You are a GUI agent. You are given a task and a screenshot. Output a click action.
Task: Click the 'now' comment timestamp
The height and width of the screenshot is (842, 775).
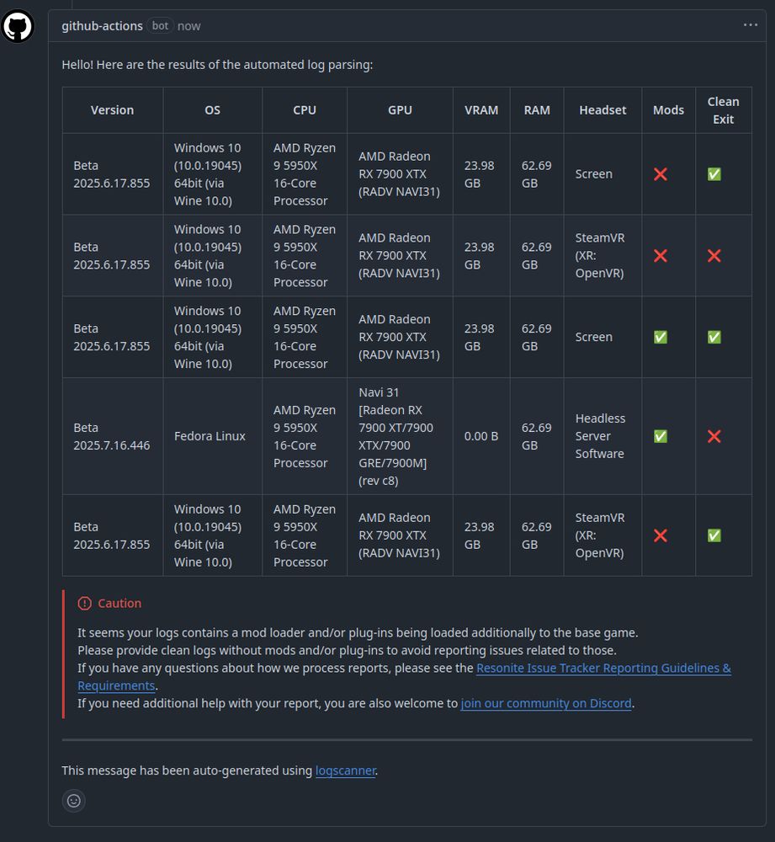(189, 26)
